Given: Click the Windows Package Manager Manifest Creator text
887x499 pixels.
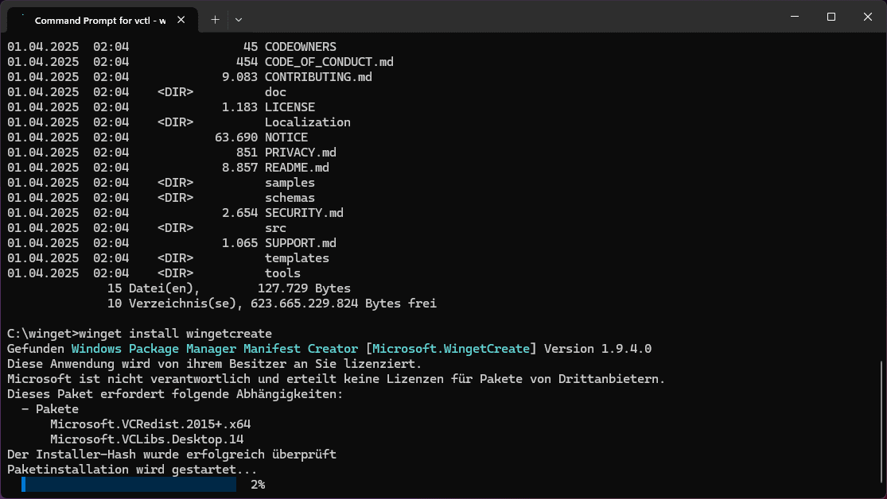Looking at the screenshot, I should 215,349.
